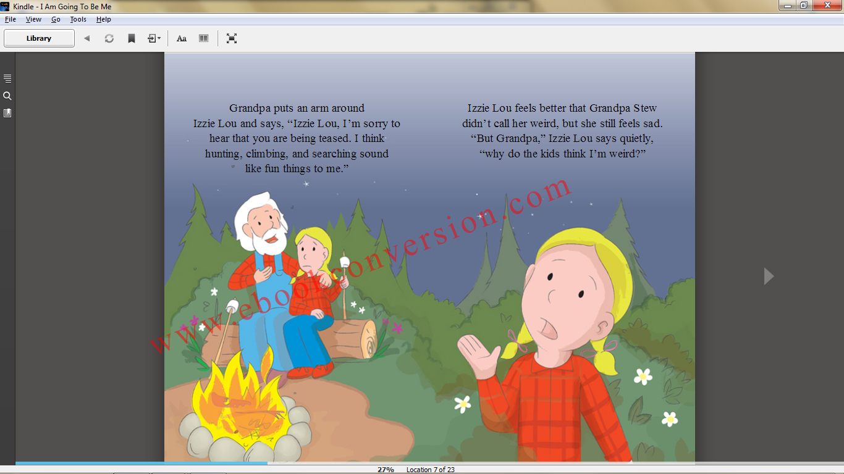Open the Go To dropdown icon
Image resolution: width=844 pixels, height=474 pixels.
click(x=154, y=38)
